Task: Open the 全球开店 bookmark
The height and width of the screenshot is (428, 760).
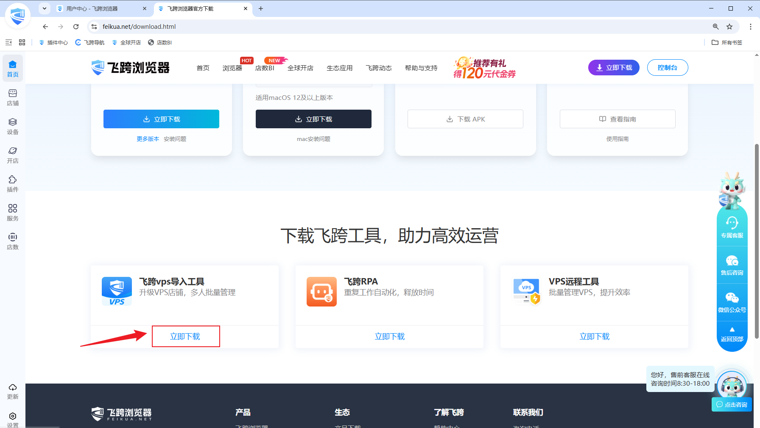Action: 126,42
